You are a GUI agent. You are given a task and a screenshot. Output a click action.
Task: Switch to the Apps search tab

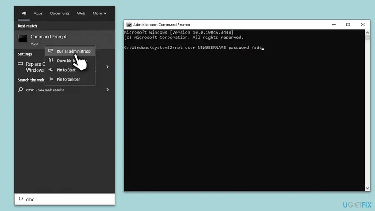pyautogui.click(x=38, y=14)
